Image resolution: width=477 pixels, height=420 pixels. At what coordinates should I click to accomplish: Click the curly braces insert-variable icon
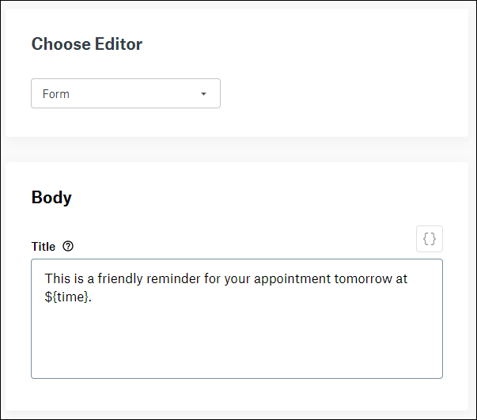430,239
